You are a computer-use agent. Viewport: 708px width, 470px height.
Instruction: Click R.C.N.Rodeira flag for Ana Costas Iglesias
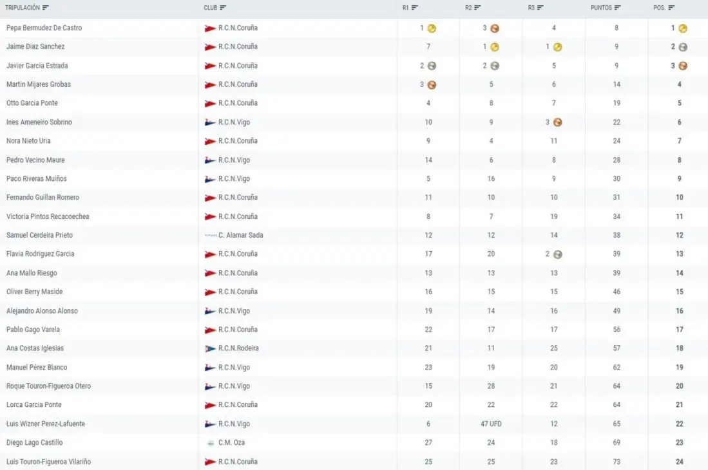[x=210, y=349]
